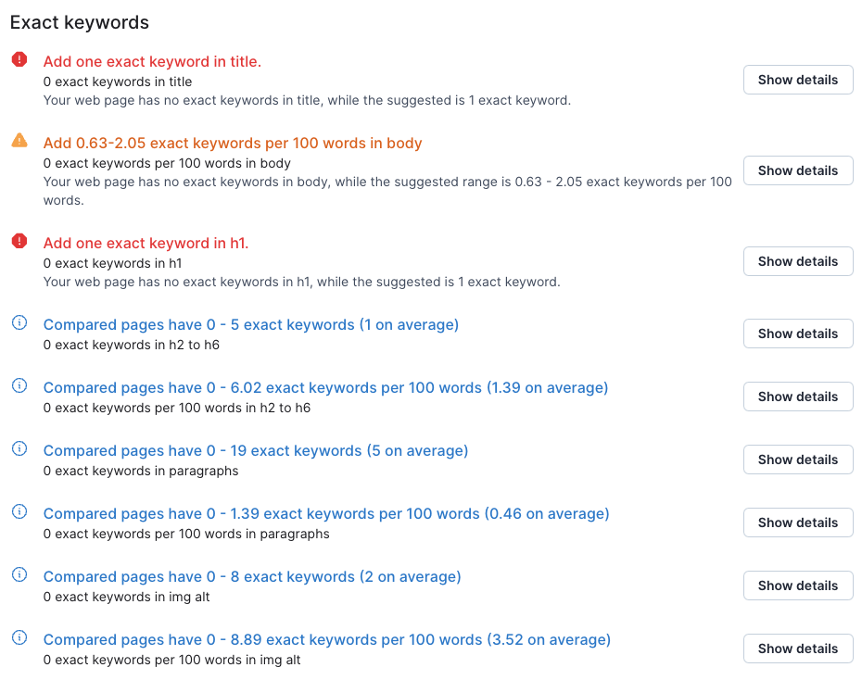Open 'Add one exact keyword in title' link
This screenshot has height=680, width=862.
click(x=151, y=61)
